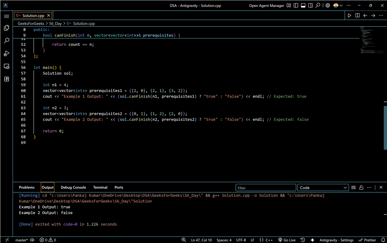Click the zoom magnifier in the status bar
The image size is (387, 243).
click(x=184, y=240)
